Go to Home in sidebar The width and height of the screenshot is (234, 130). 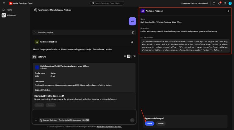[x=9, y=10]
